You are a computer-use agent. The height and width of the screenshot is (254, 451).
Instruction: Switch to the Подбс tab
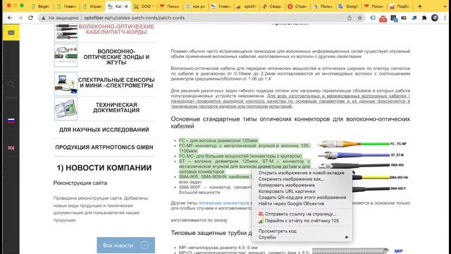(x=400, y=6)
